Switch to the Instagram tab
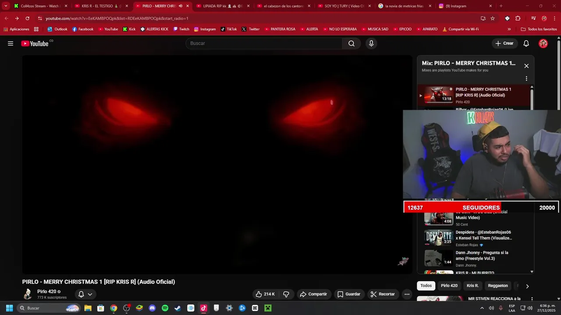Viewport: 561px width, 315px height. tap(465, 6)
